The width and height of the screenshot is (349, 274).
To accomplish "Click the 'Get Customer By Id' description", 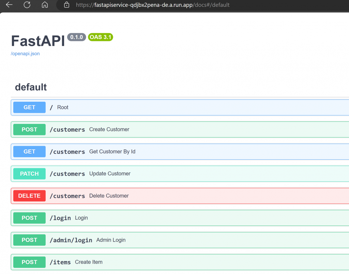I will click(112, 152).
